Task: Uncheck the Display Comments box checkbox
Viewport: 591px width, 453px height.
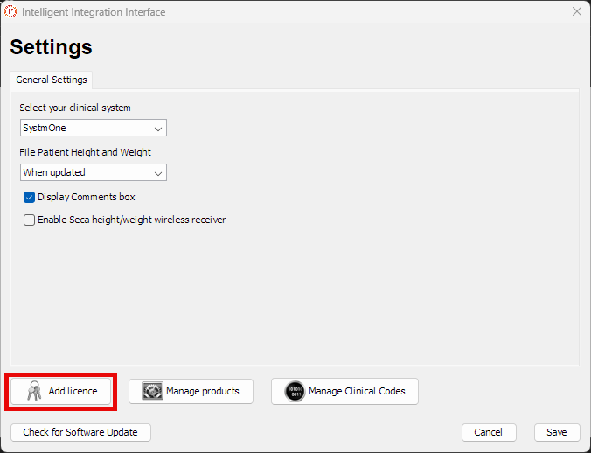Action: click(x=29, y=198)
